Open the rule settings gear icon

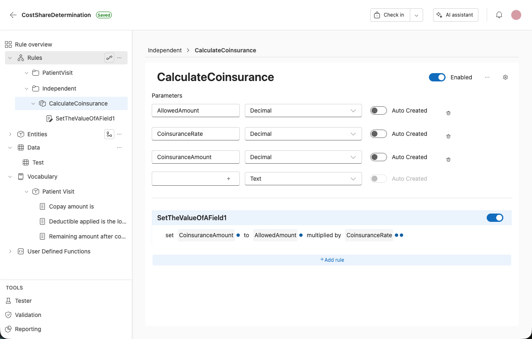pos(505,77)
